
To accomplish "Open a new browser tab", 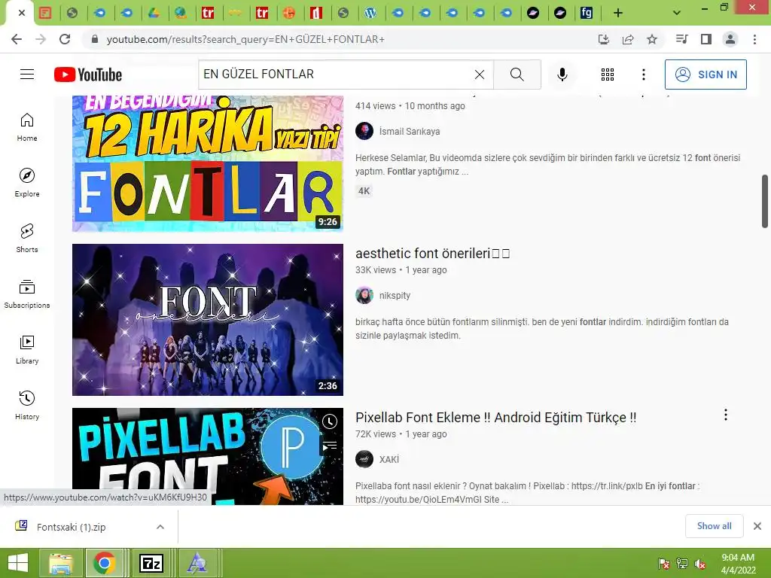I will point(618,14).
